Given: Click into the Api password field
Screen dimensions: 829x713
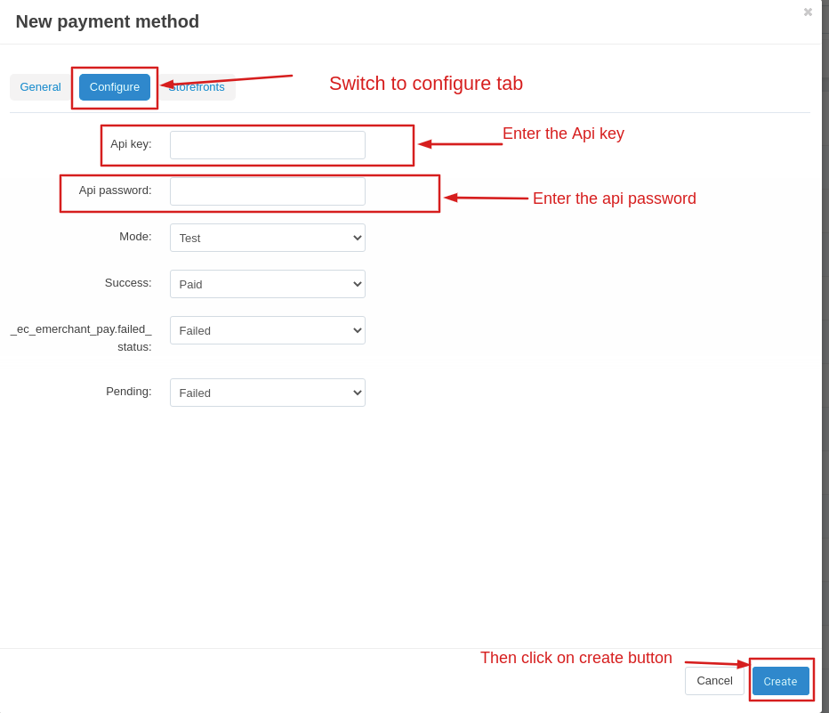Looking at the screenshot, I should point(268,191).
